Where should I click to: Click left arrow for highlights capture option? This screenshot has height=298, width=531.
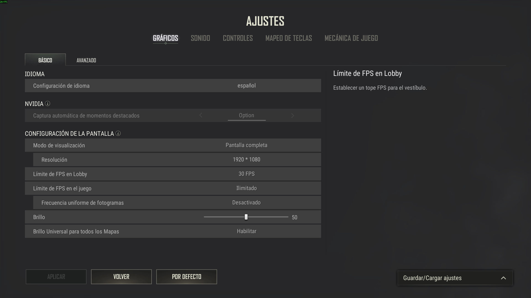[201, 115]
